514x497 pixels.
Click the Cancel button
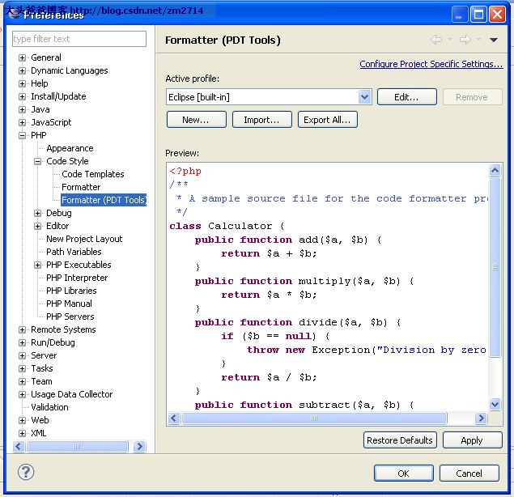coord(469,473)
